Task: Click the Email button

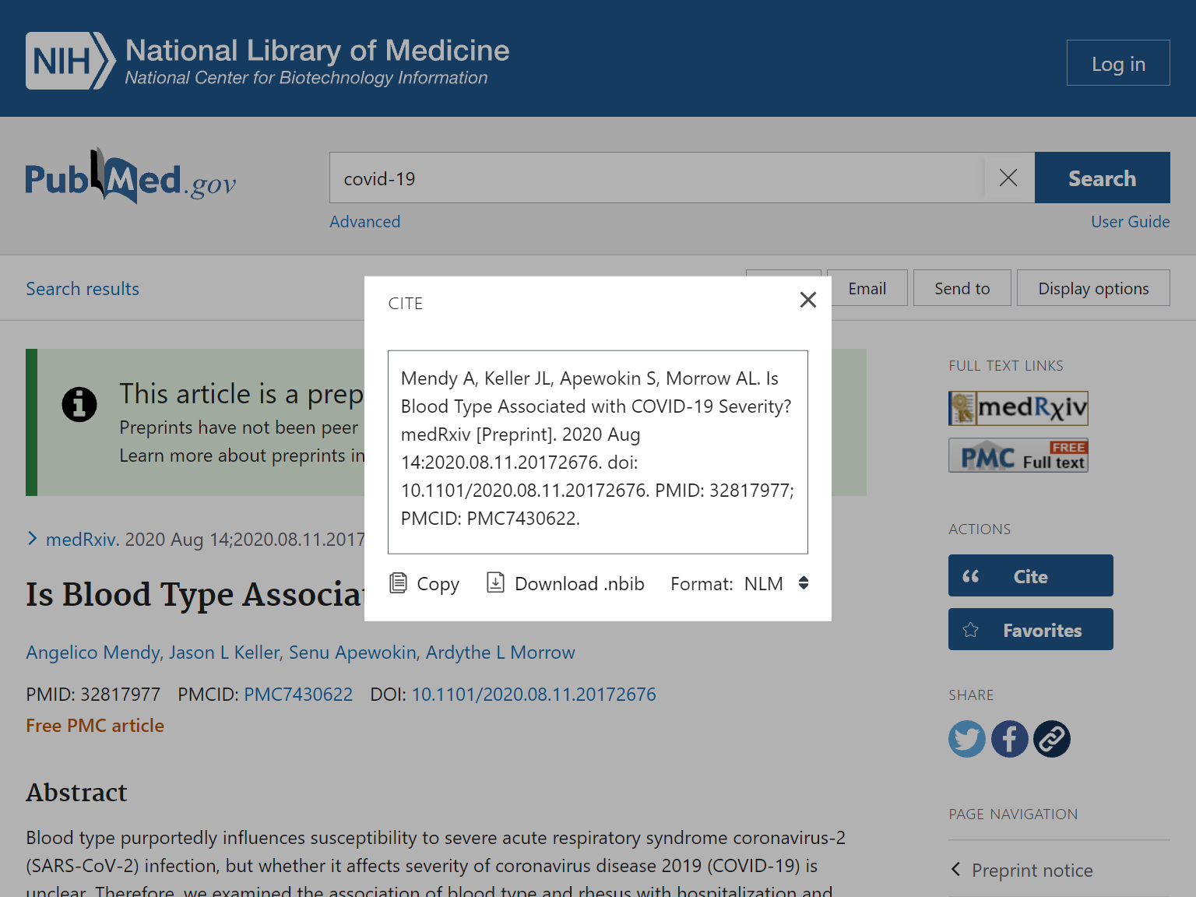Action: click(867, 288)
